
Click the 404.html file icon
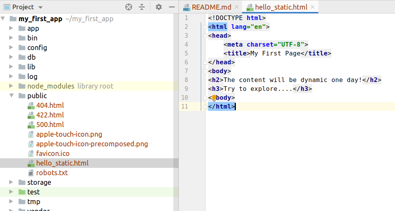coord(31,105)
